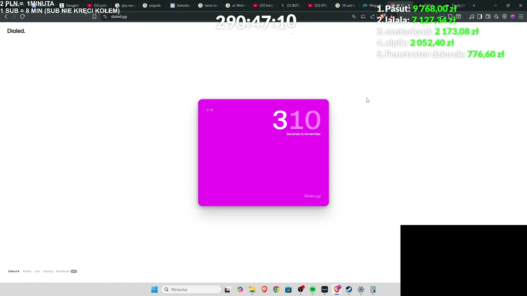Open the browser hamburger menu
The height and width of the screenshot is (296, 527).
click(x=521, y=16)
